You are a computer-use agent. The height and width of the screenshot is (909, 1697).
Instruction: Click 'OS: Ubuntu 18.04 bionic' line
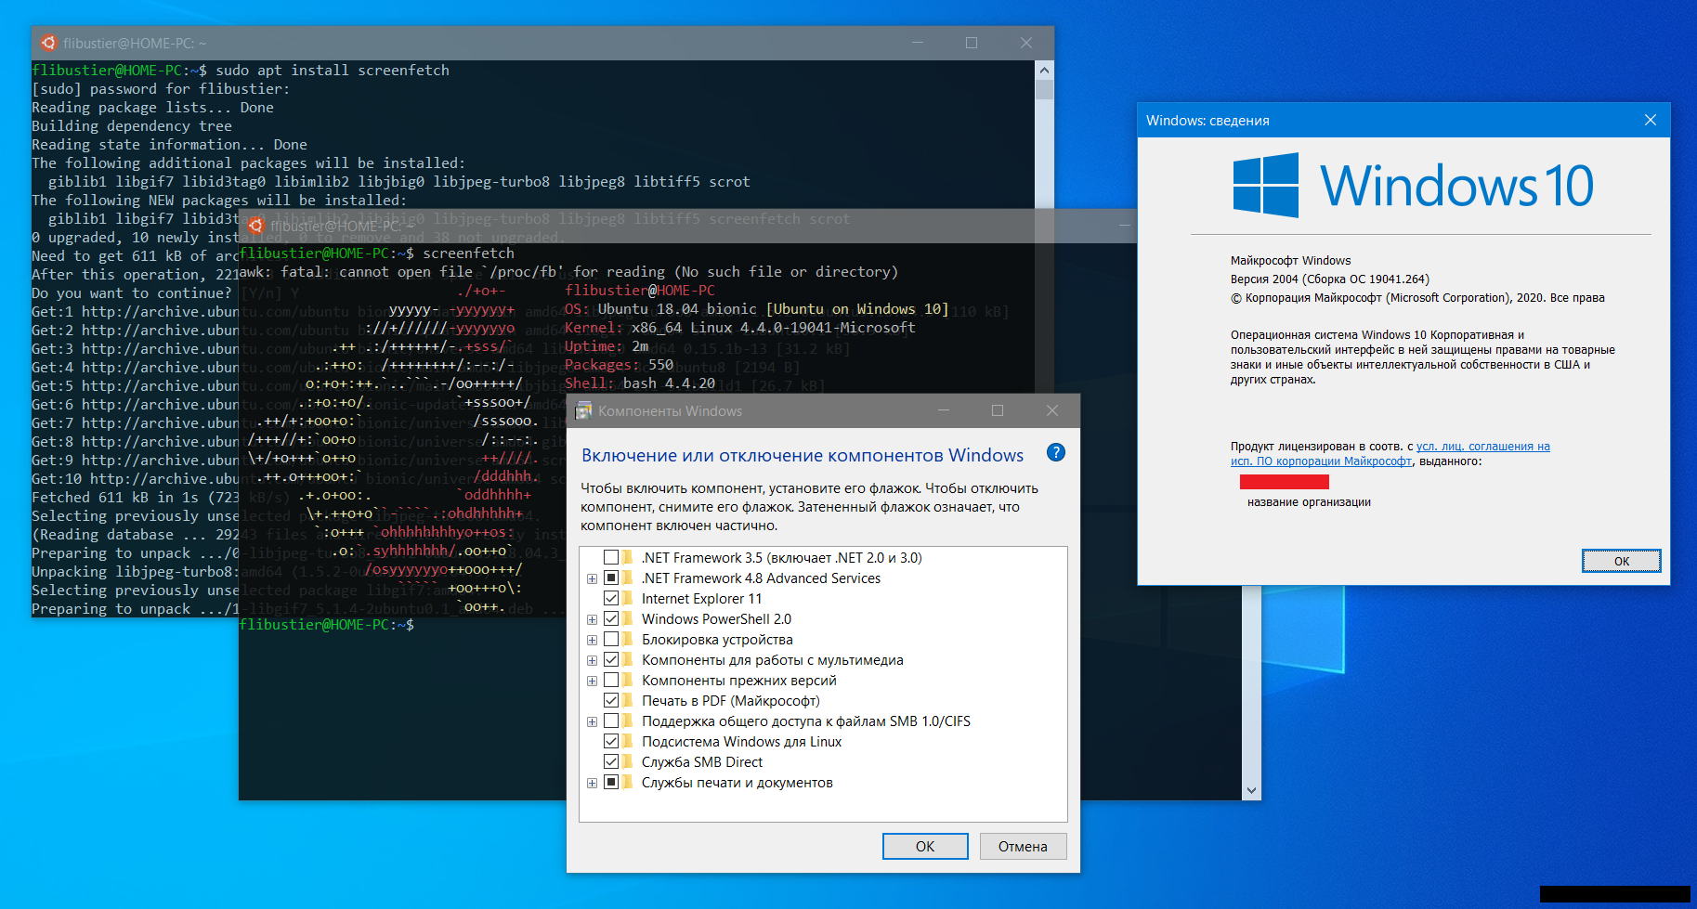(757, 308)
